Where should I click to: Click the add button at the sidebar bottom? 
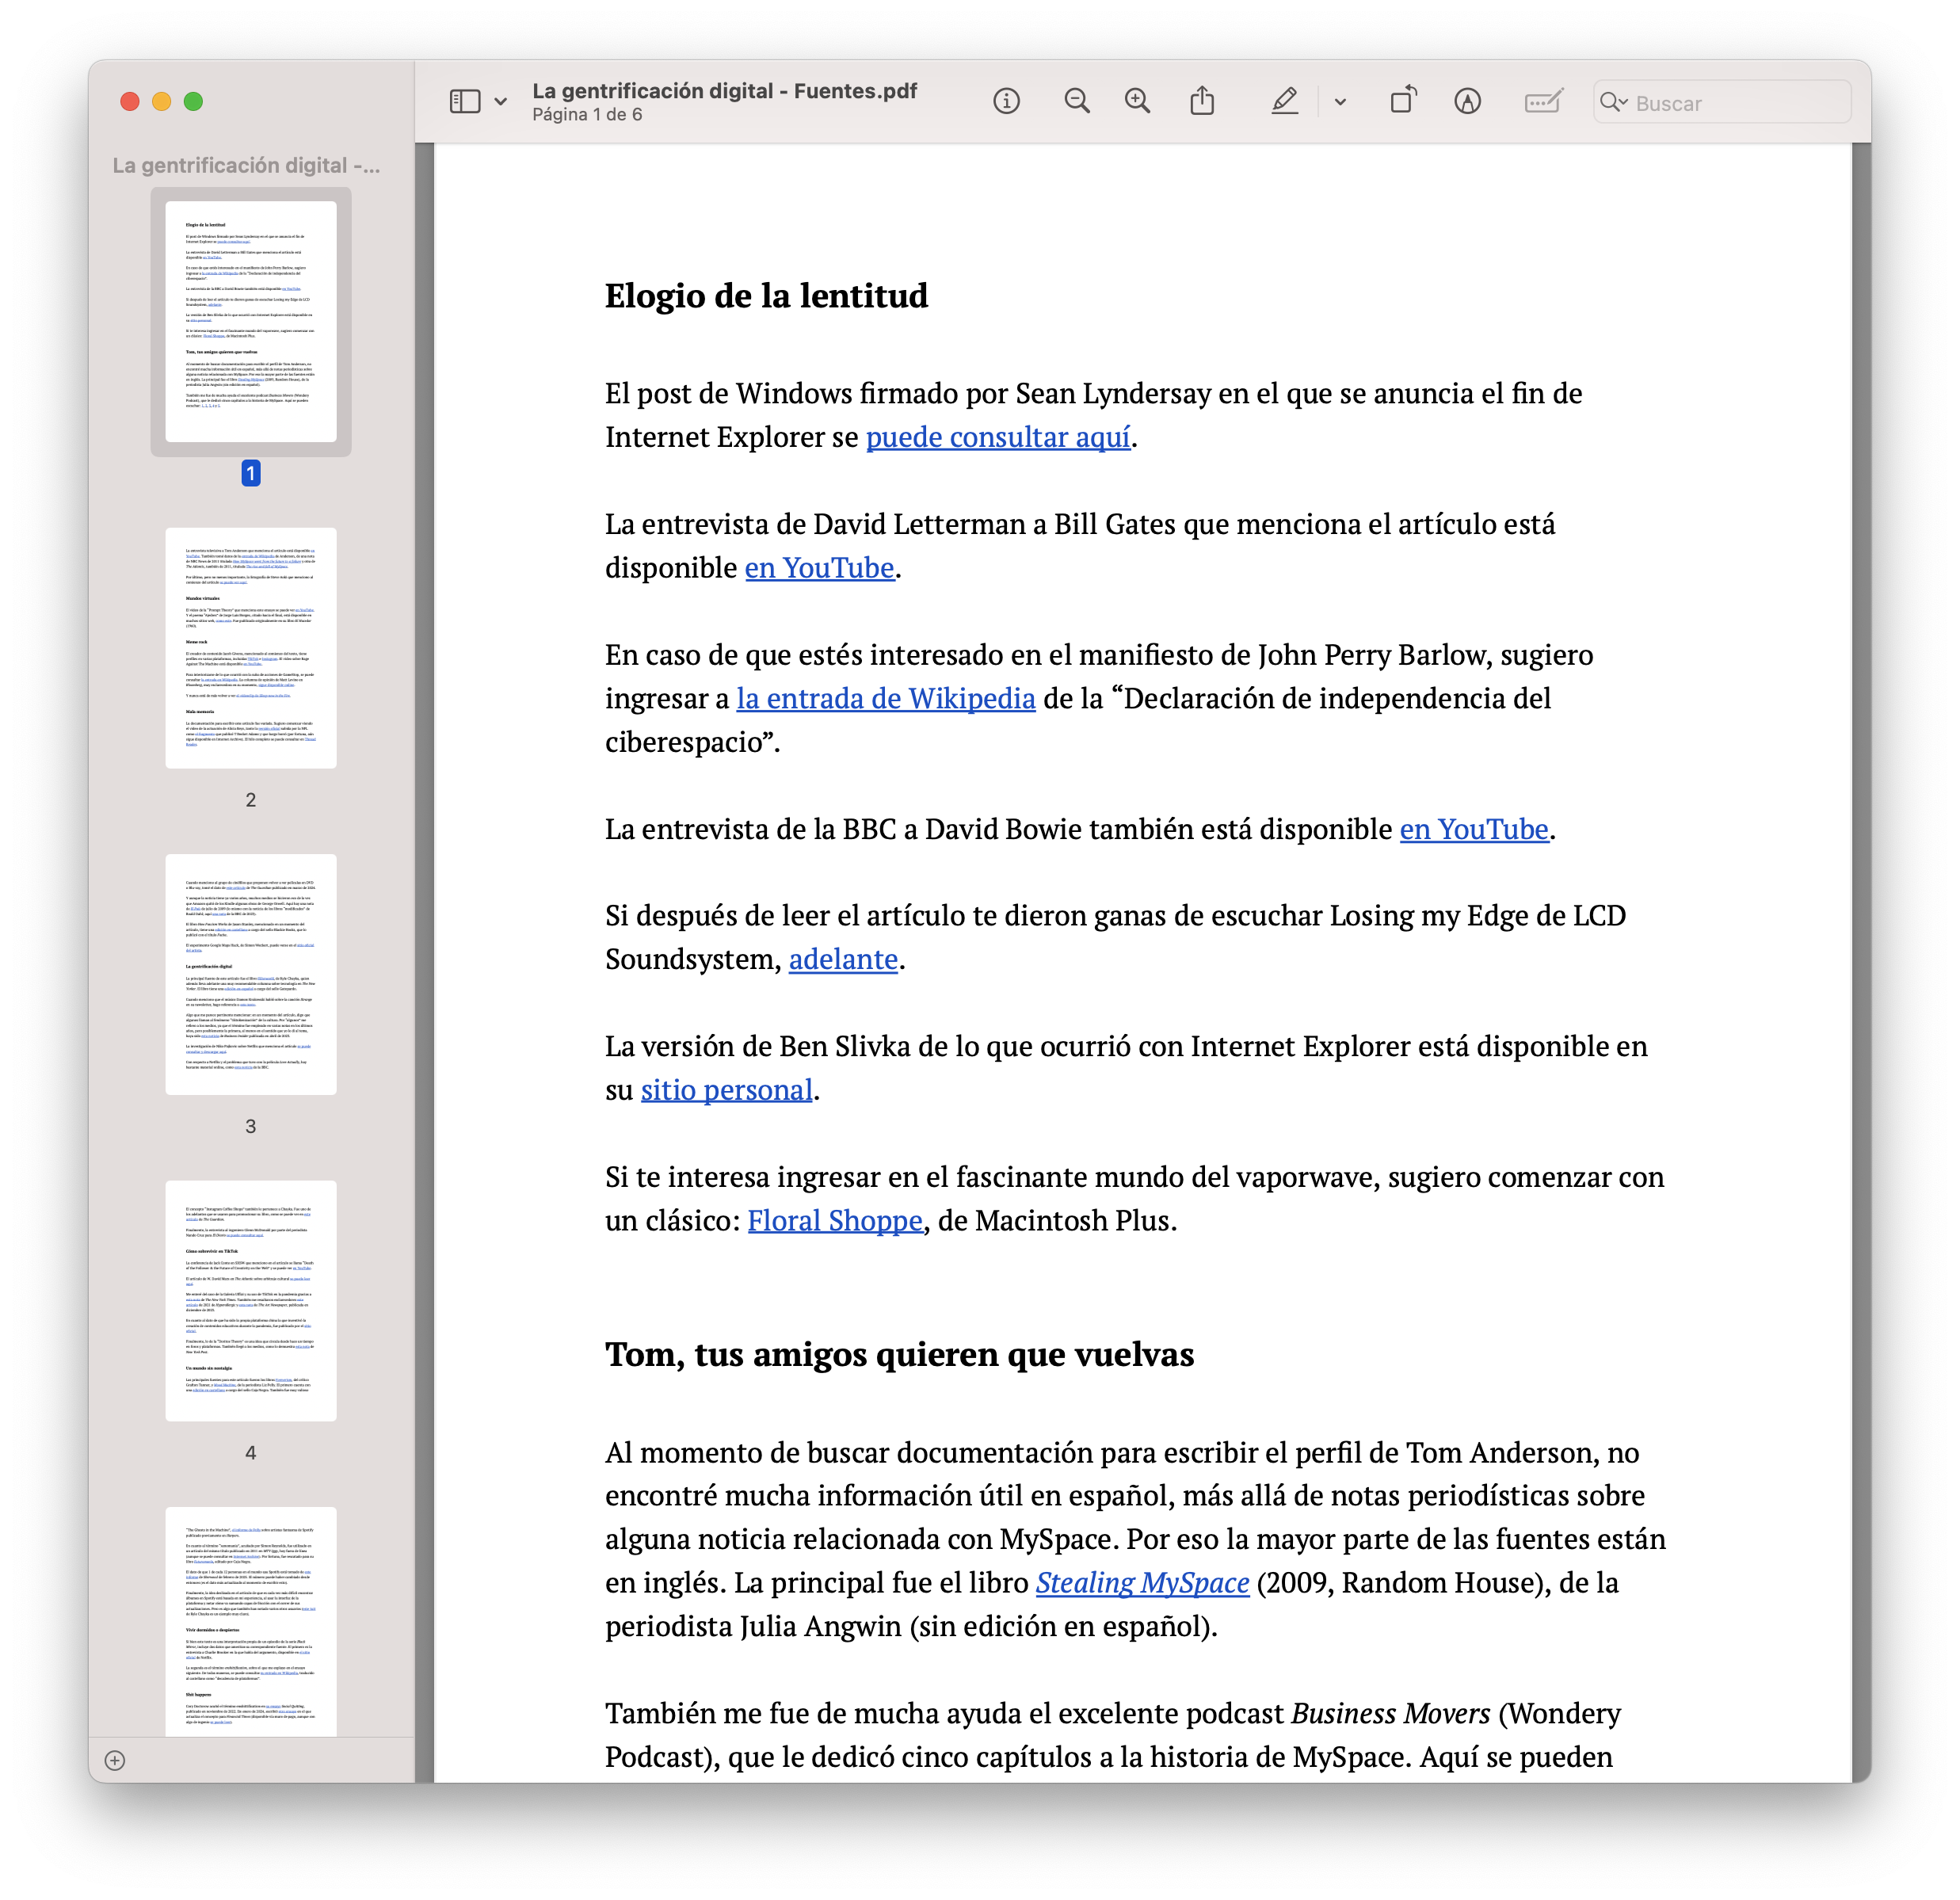click(x=115, y=1761)
